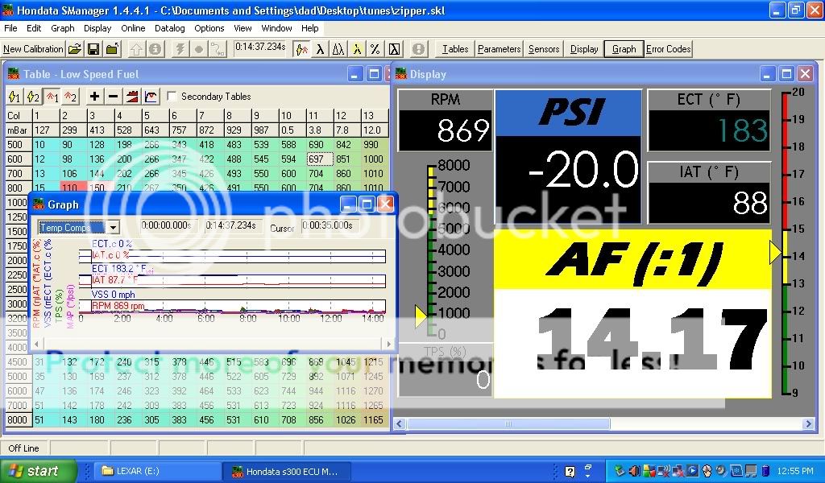Click the volume speaker tray icon
Screen dimensions: 825x483
[635, 471]
